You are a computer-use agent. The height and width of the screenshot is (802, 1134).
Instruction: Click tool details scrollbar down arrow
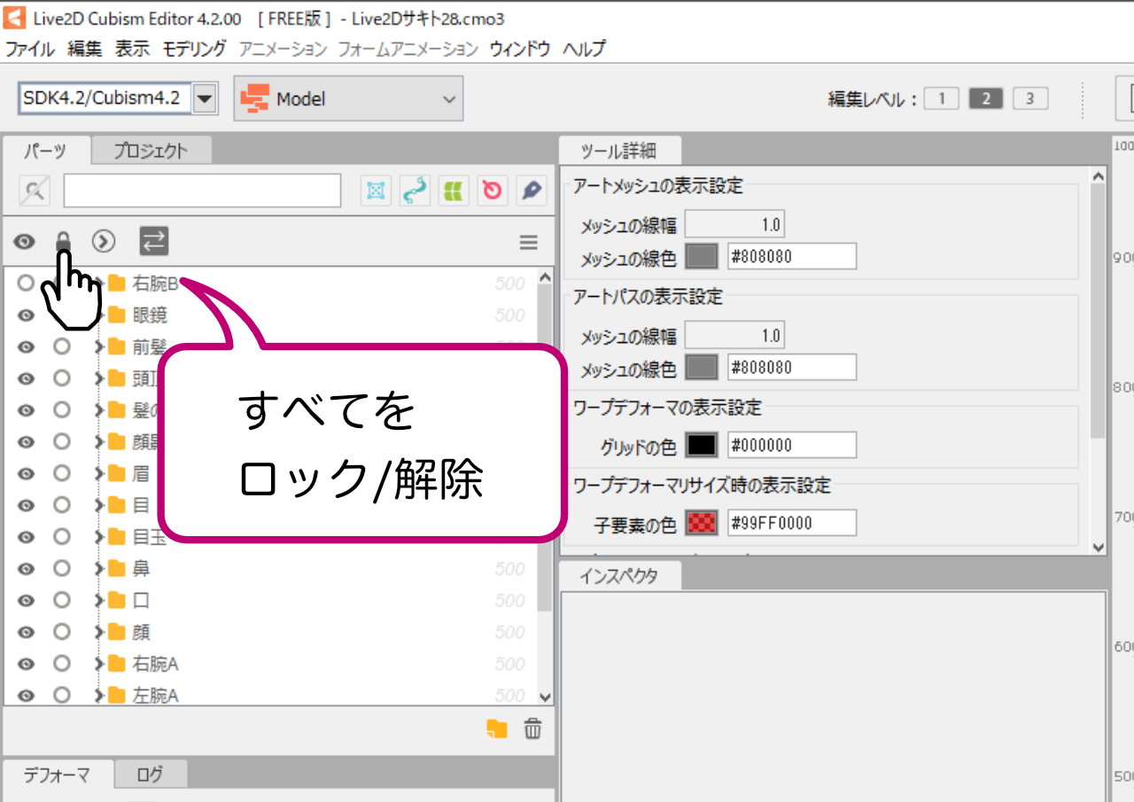click(x=1099, y=548)
